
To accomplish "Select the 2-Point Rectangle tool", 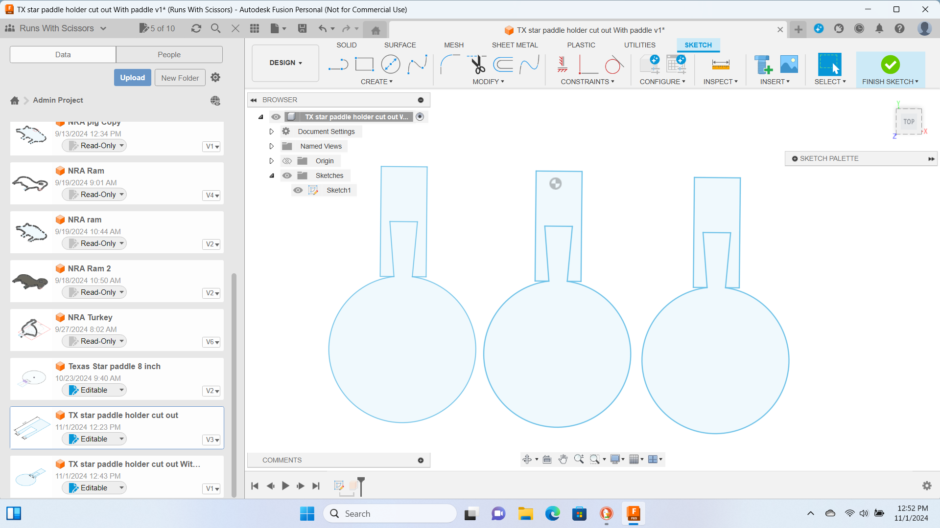I will tap(364, 64).
